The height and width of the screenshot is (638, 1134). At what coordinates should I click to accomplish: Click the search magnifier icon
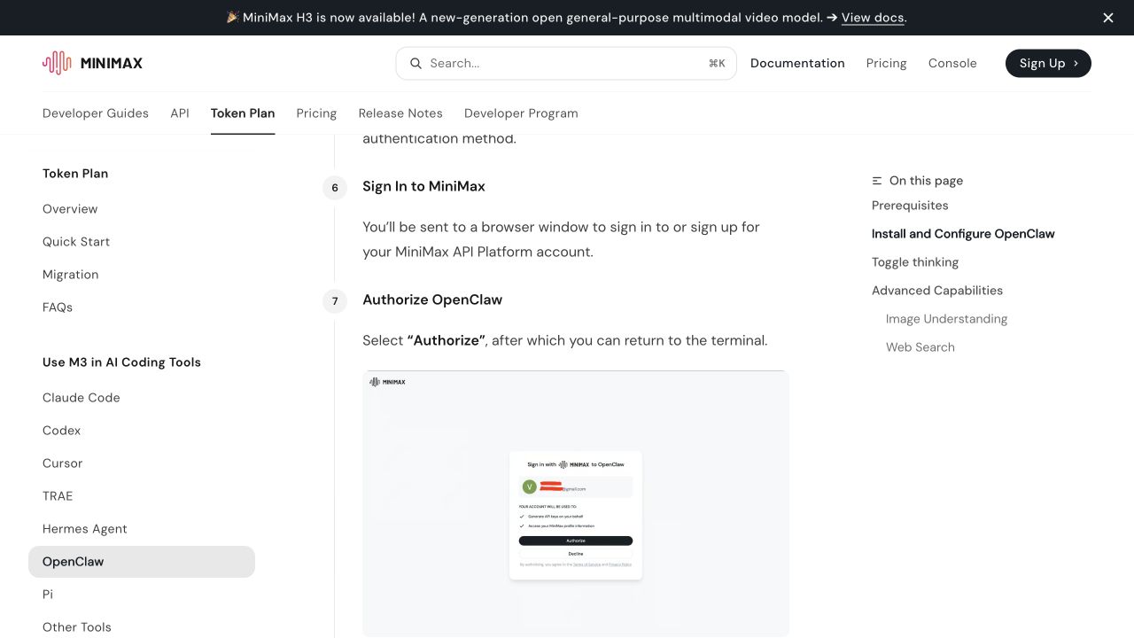(415, 63)
